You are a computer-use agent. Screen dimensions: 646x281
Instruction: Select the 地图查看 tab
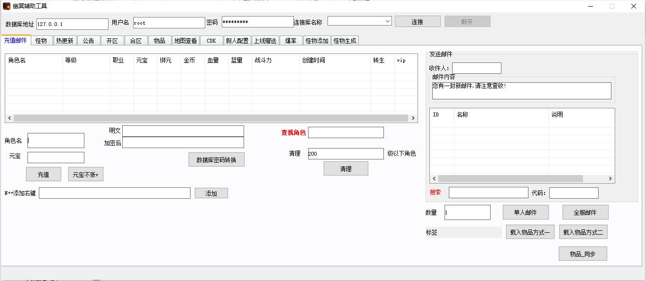(185, 41)
